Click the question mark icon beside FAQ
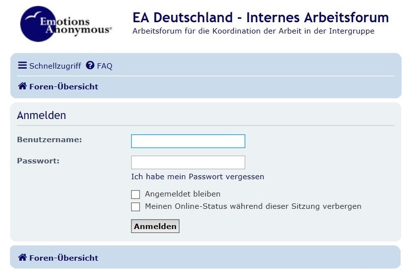Image resolution: width=411 pixels, height=275 pixels. point(90,65)
